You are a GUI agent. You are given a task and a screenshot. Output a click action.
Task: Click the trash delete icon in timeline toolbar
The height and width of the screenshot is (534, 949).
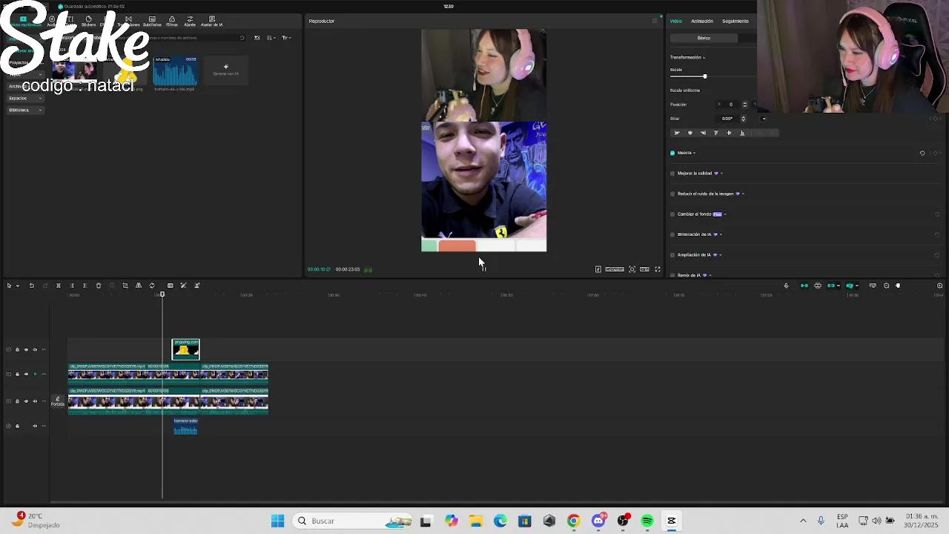(98, 286)
